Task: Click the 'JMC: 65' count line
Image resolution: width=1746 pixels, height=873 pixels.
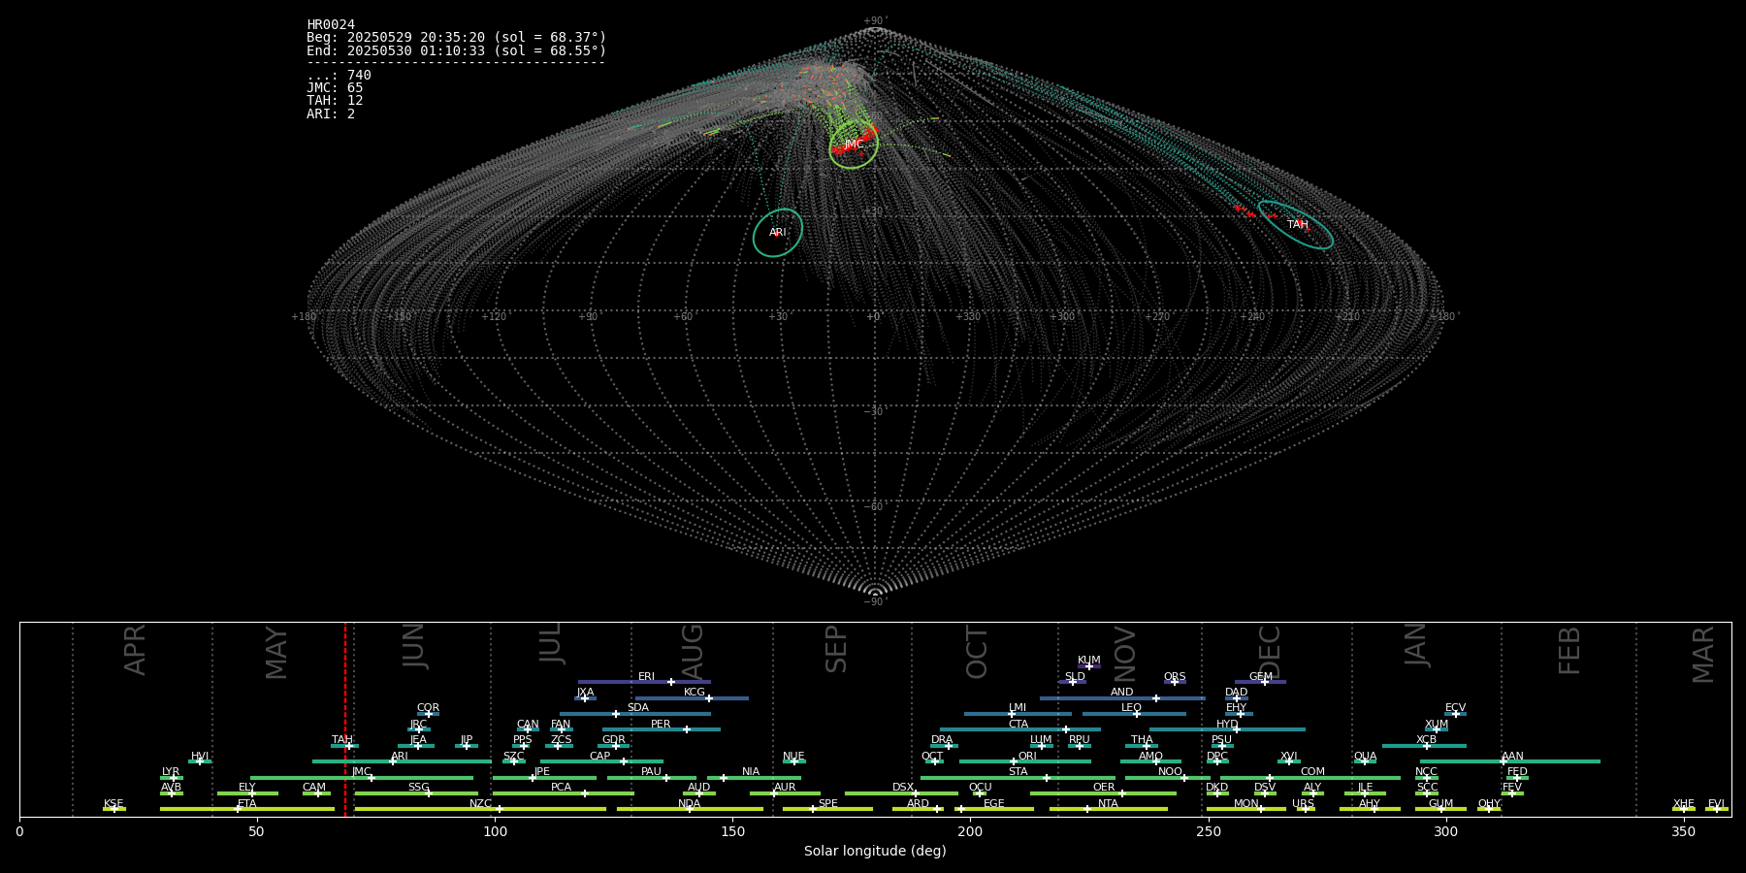Action: coord(335,88)
